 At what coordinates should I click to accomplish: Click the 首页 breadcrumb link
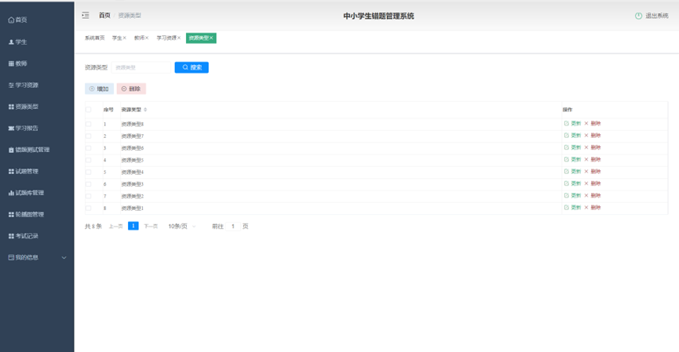[104, 16]
